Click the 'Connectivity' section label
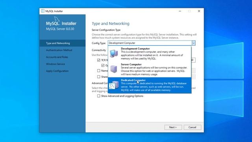The width and height of the screenshot is (252, 142). [x=99, y=50]
